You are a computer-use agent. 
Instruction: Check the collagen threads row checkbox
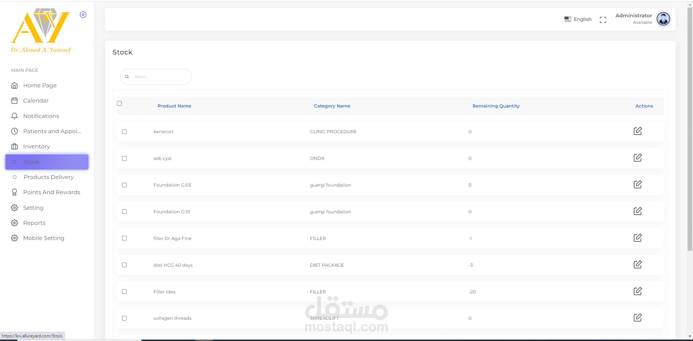pos(125,318)
